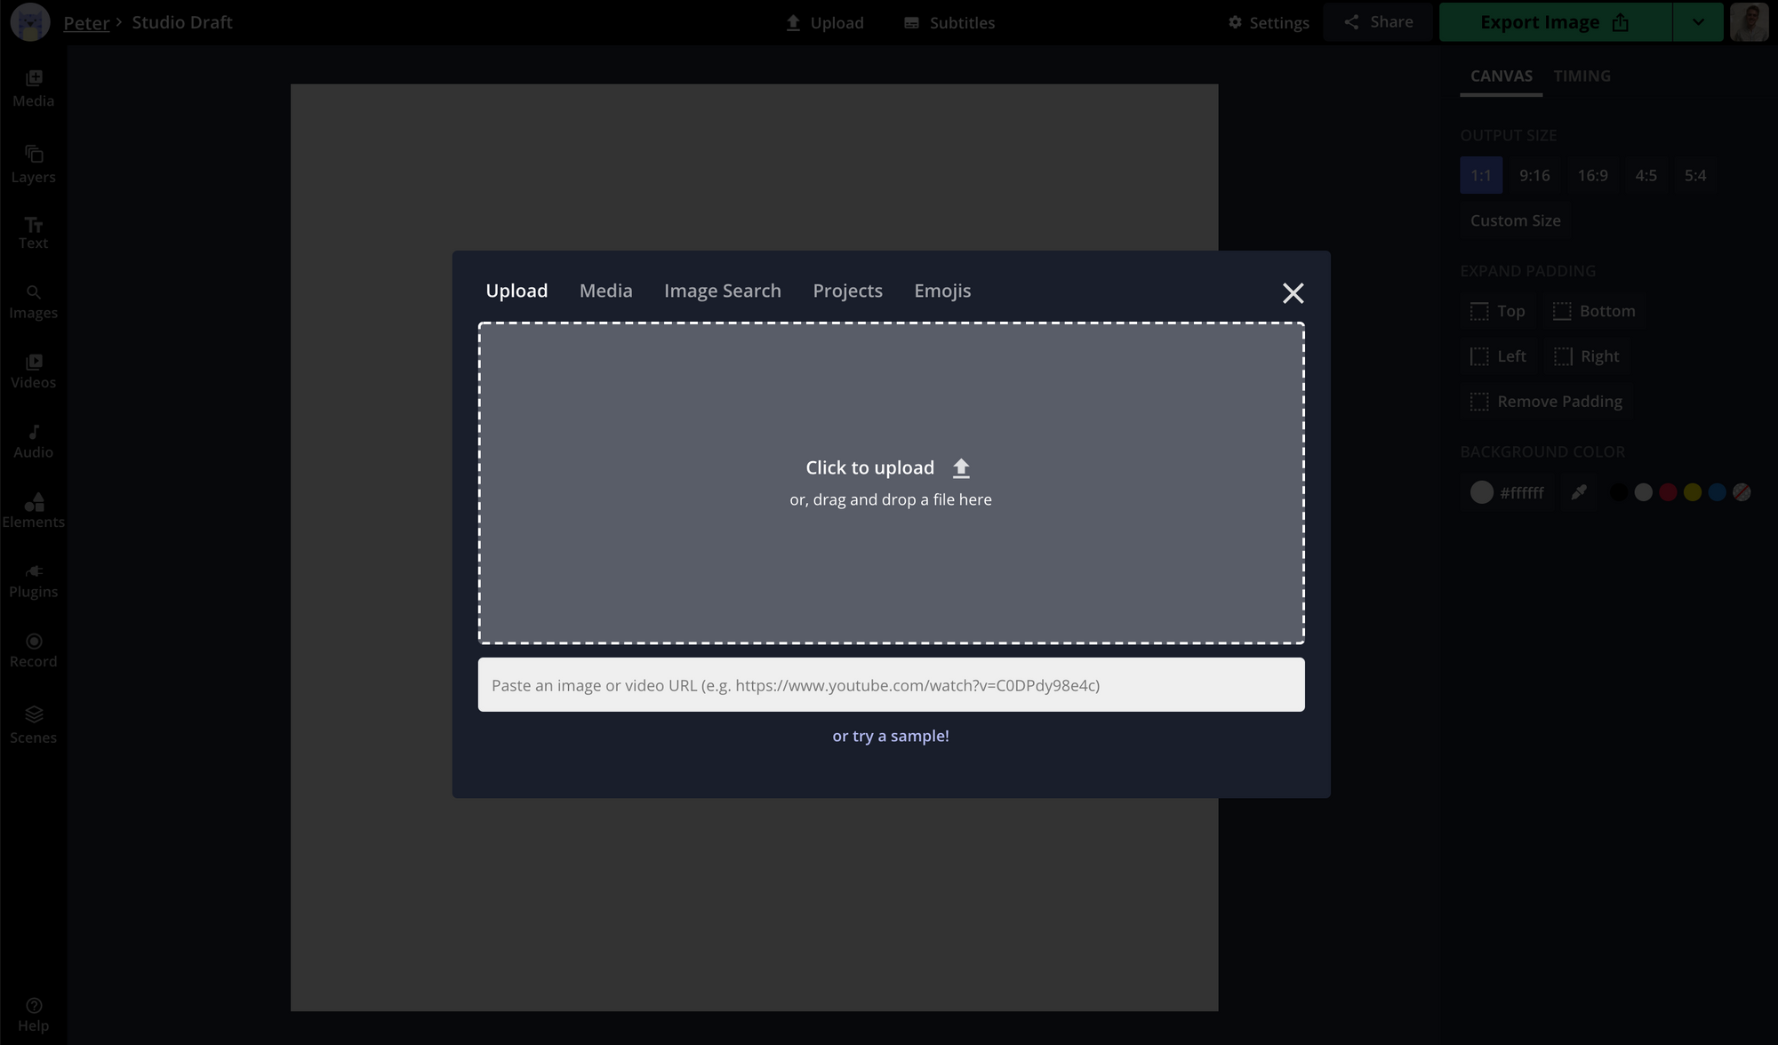The image size is (1778, 1045).
Task: Choose the red background color swatch
Action: (1668, 492)
